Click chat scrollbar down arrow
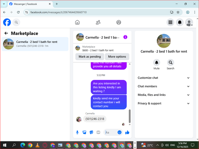 pyautogui.click(x=130, y=124)
